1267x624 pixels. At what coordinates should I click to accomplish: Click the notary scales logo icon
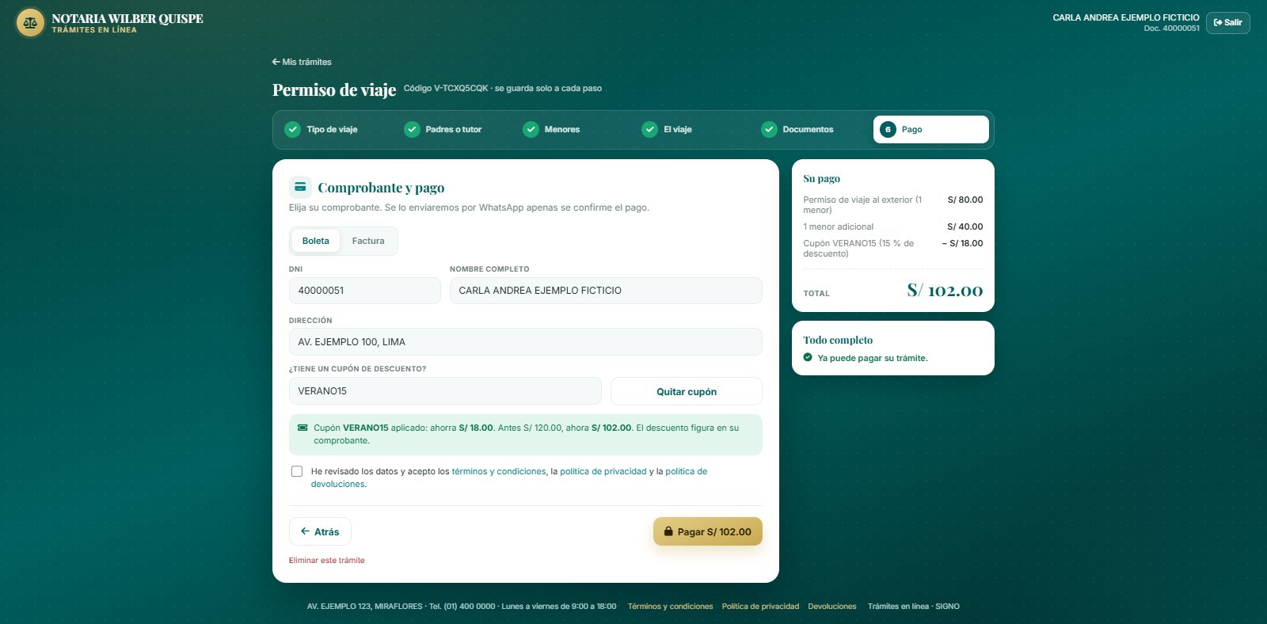pos(30,23)
